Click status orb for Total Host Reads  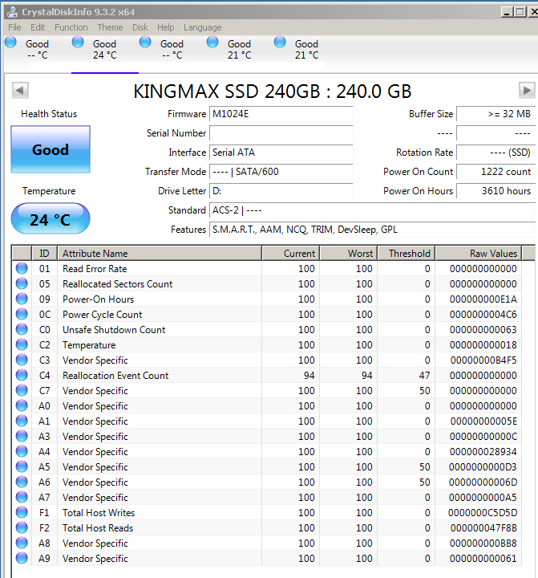22,527
